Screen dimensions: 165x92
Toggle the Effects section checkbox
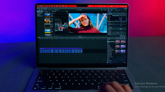pos(108,12)
